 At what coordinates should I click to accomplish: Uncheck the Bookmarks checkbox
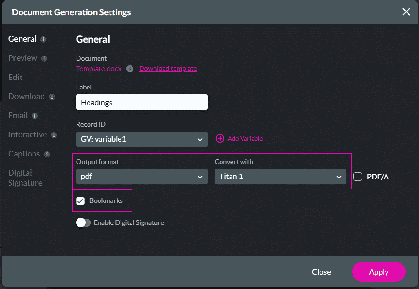click(x=80, y=201)
